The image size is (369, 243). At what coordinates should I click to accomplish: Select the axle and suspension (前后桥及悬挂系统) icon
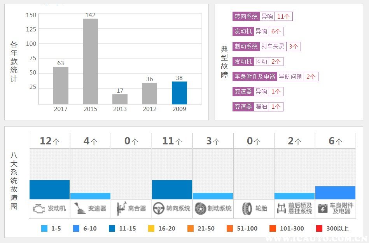281,208
